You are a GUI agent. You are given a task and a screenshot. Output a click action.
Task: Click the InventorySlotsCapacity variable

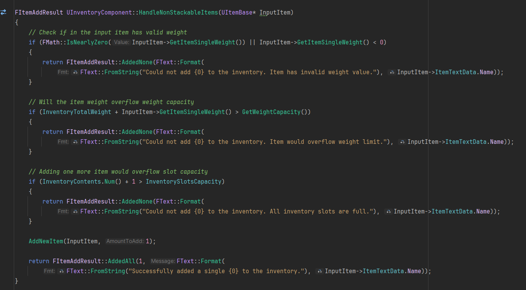[183, 181]
